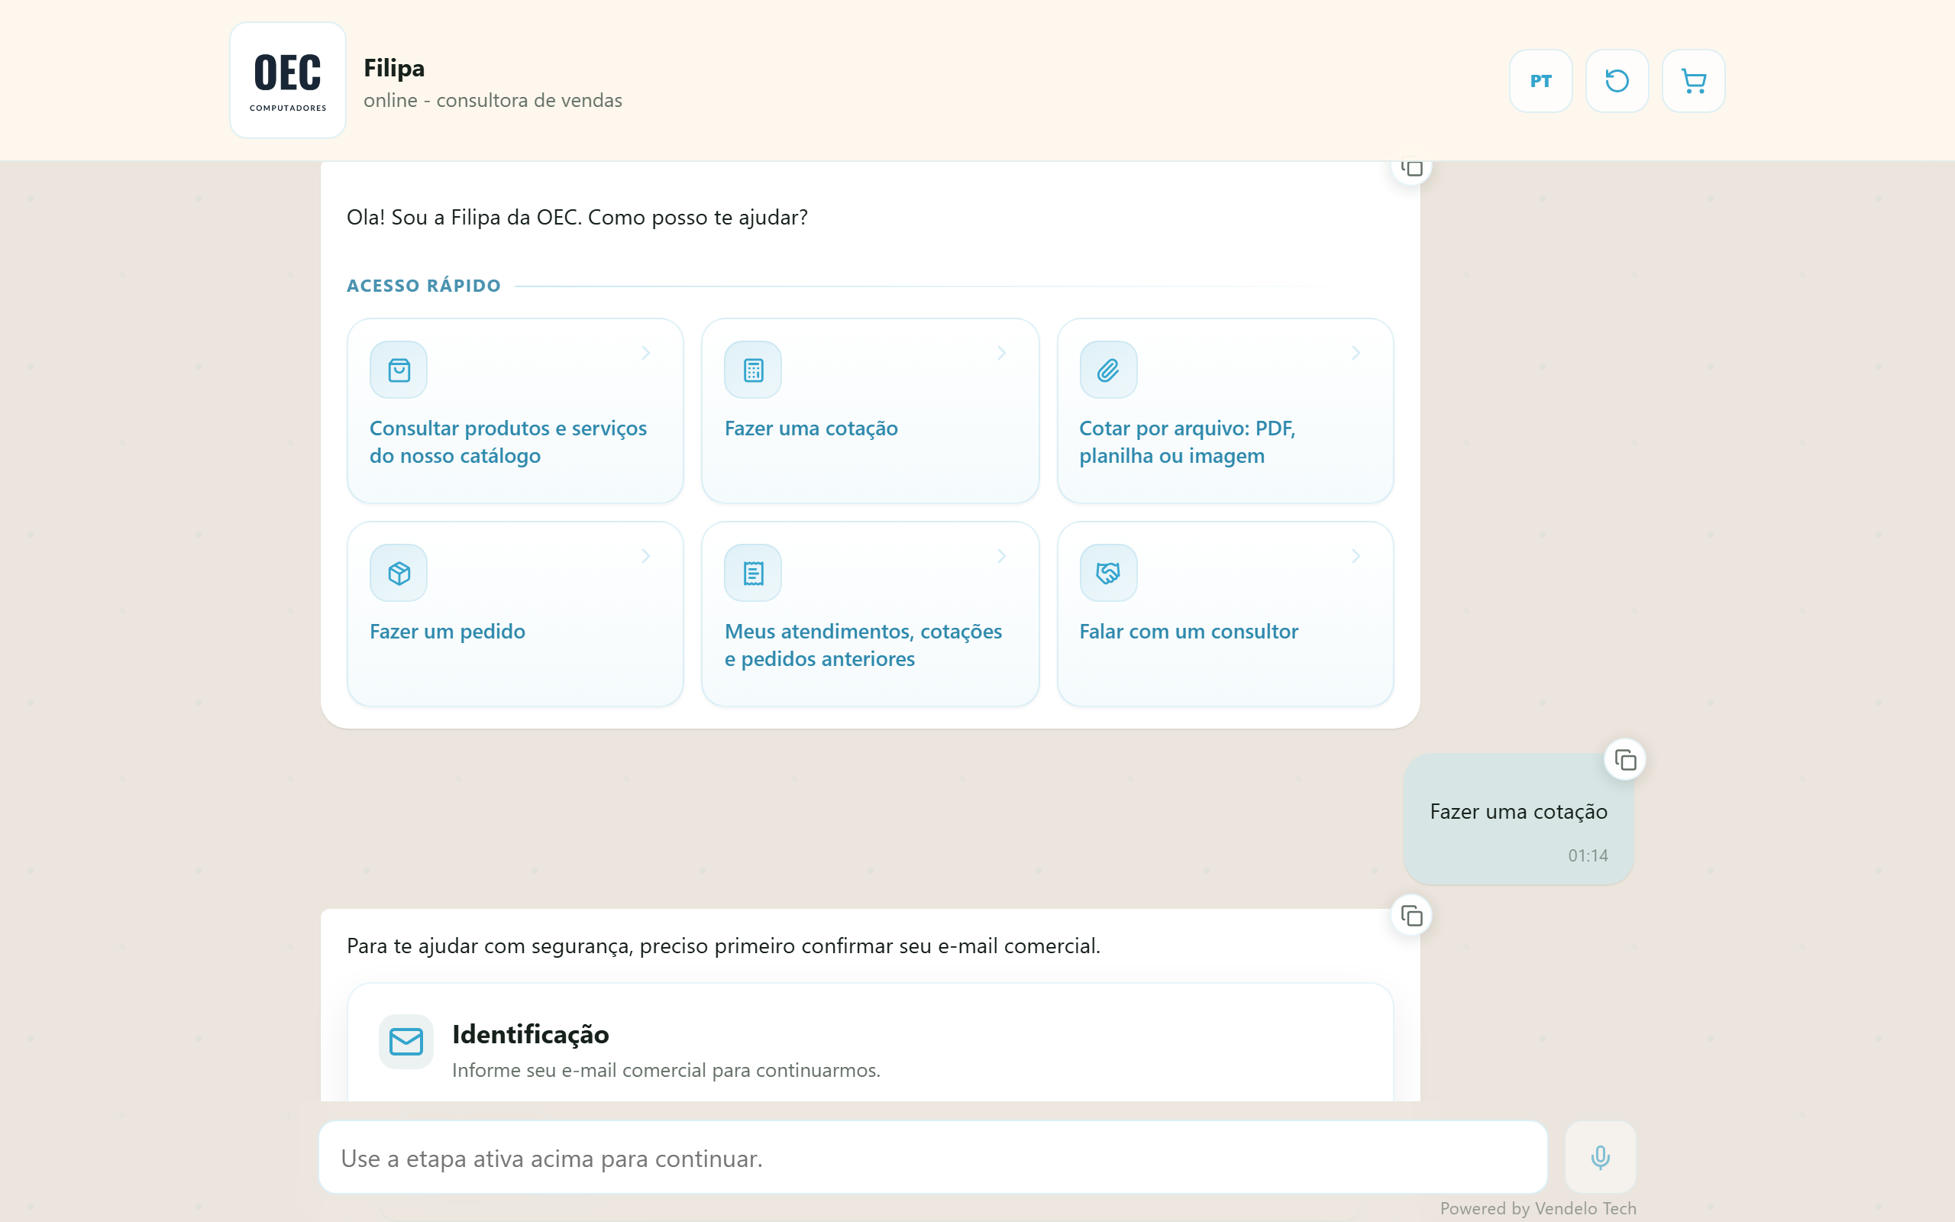Click the Powered by Vendelo Tech text

pyautogui.click(x=1538, y=1208)
